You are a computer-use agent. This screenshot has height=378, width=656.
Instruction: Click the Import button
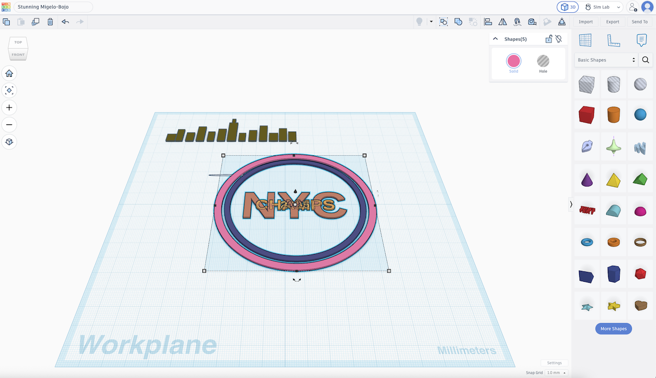[x=586, y=22]
